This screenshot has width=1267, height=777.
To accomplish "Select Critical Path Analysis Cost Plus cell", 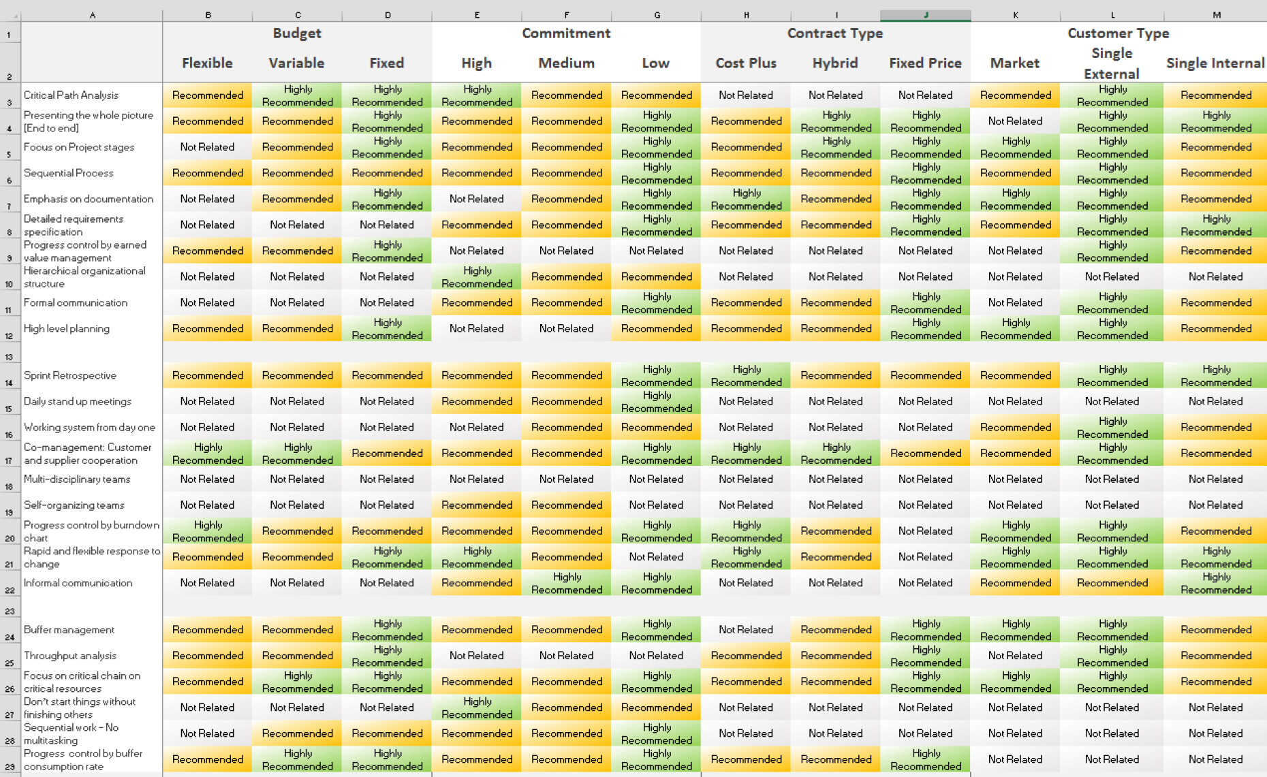I will 746,95.
